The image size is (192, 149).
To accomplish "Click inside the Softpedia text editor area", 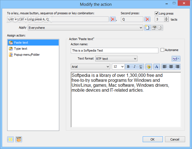I will 126,100.
